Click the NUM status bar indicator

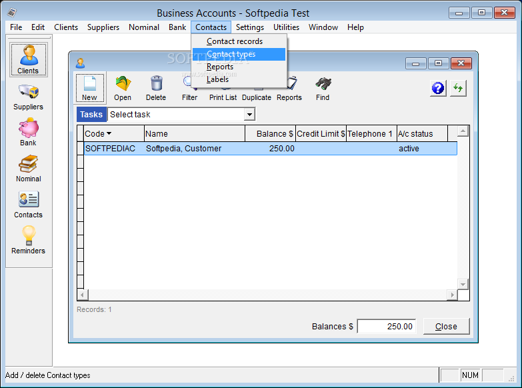(470, 375)
